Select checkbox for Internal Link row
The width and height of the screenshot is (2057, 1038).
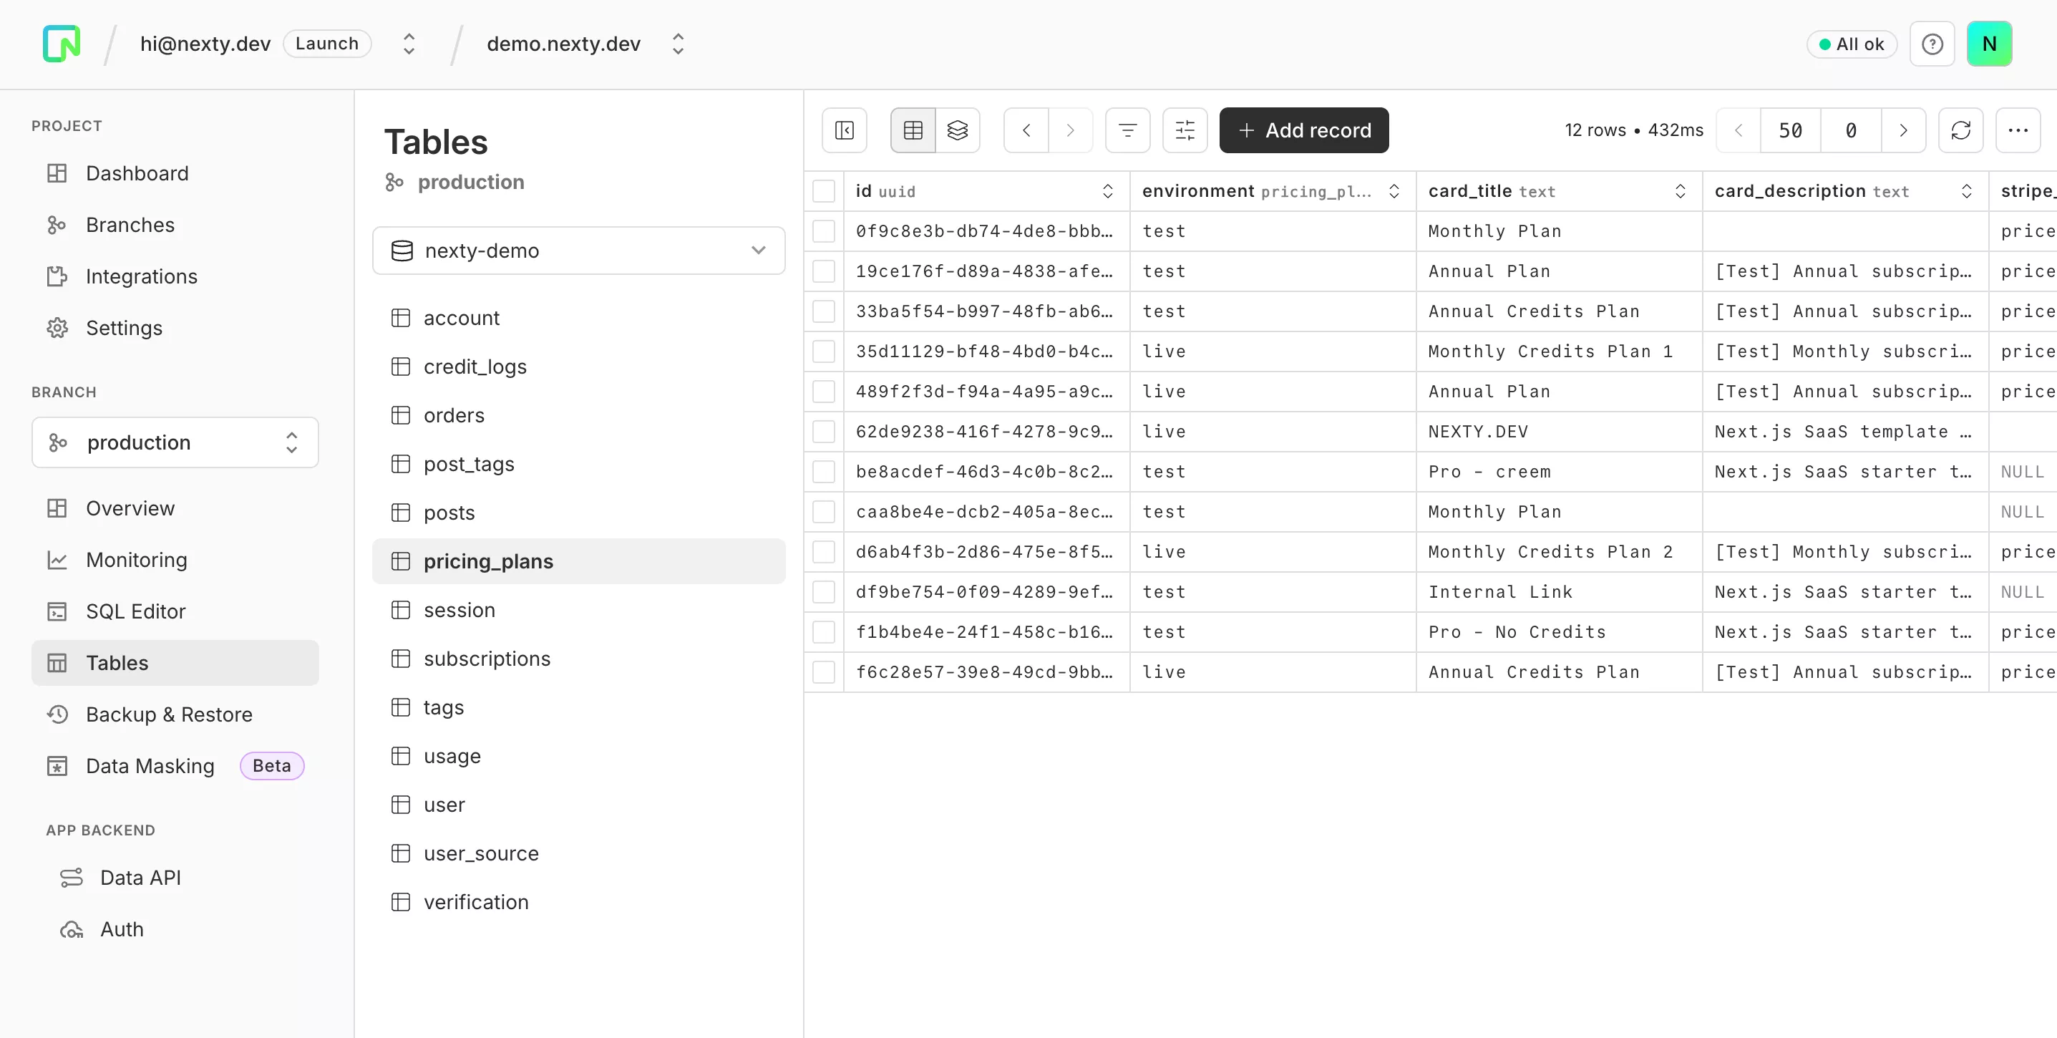tap(823, 593)
